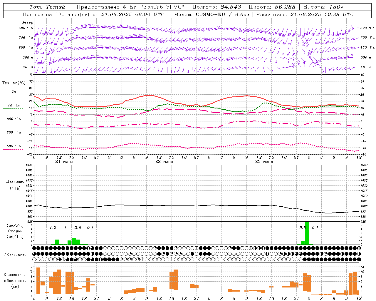Select the 2.9 precipitation total
376x301 pixels.
[78, 228]
